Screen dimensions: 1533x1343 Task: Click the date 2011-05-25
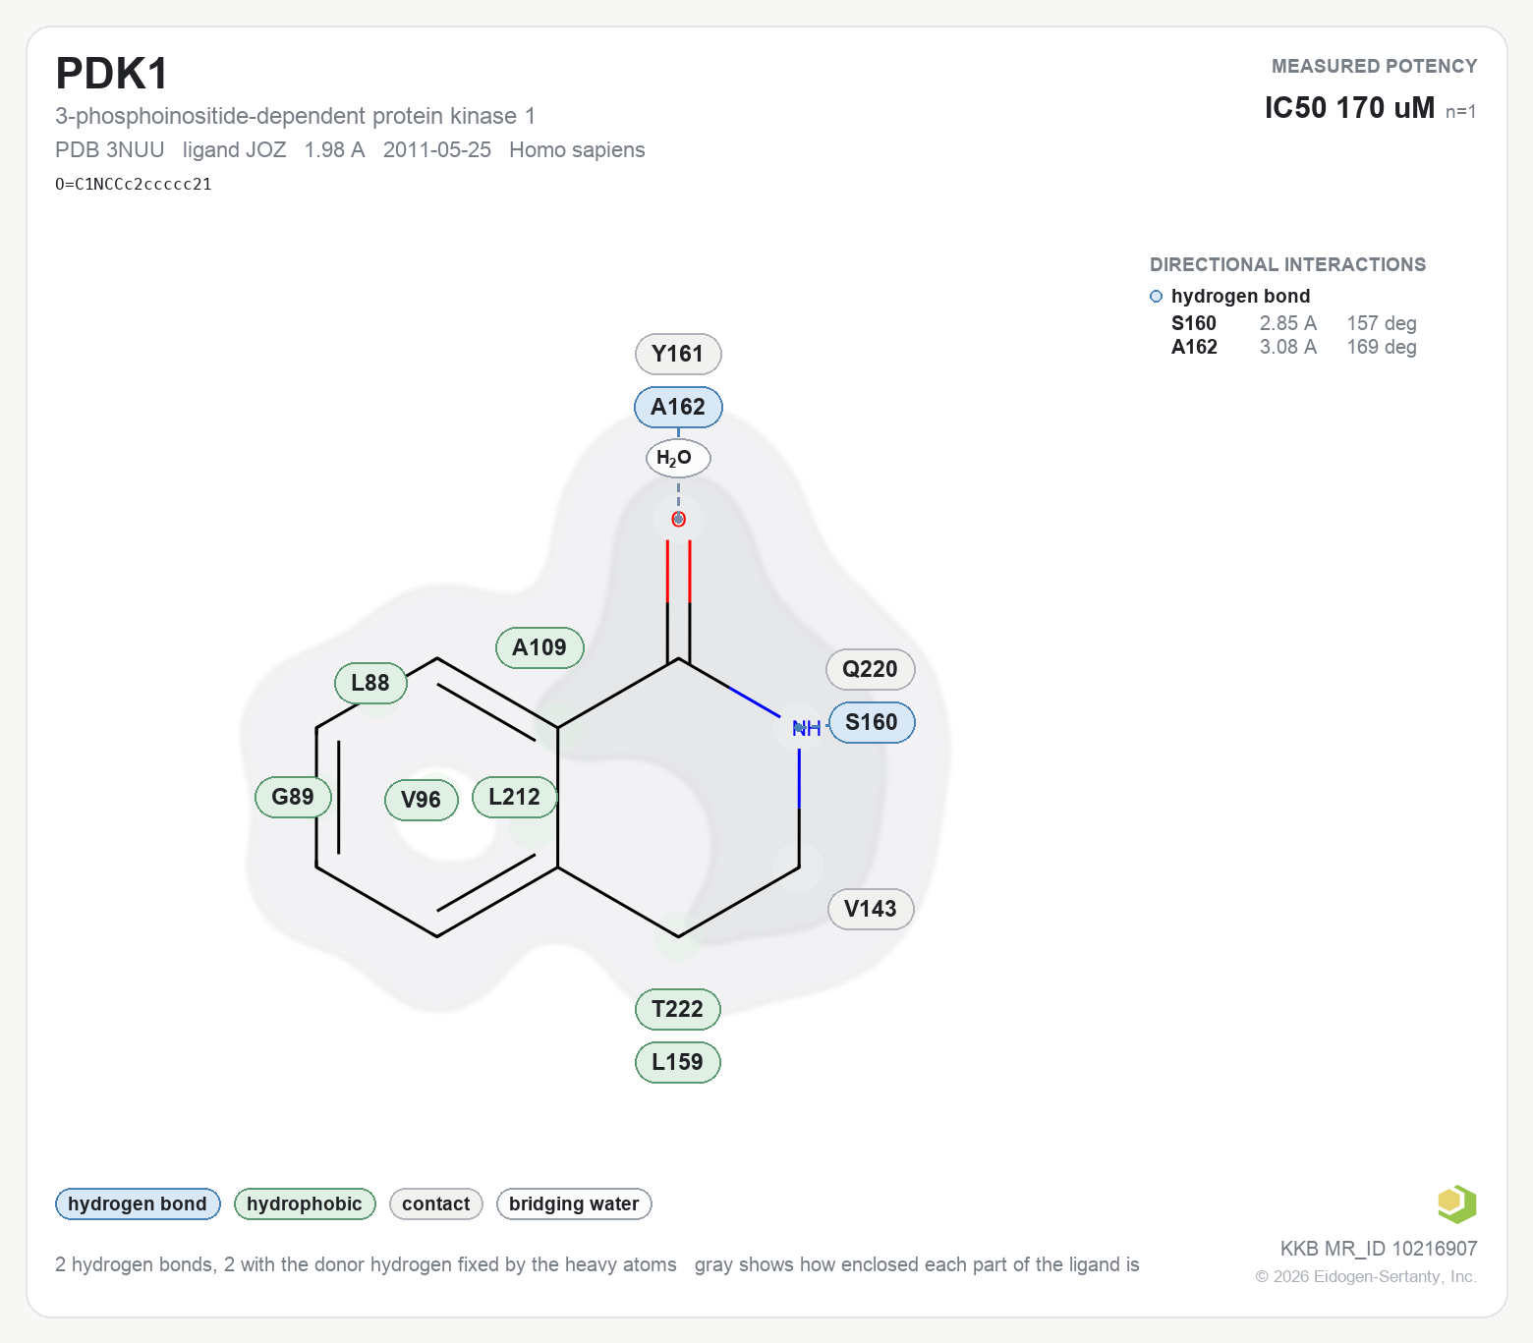[437, 149]
